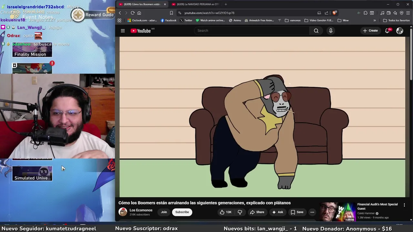The height and width of the screenshot is (232, 413).
Task: Click the Share button under the video
Action: click(x=257, y=212)
